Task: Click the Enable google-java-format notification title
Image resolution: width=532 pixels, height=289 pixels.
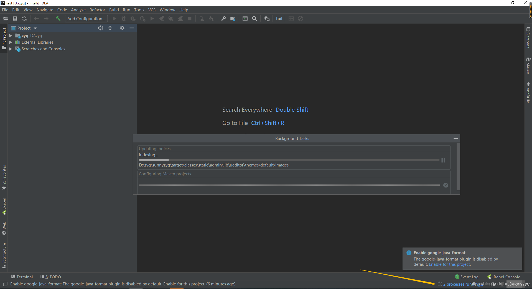Action: click(439, 253)
